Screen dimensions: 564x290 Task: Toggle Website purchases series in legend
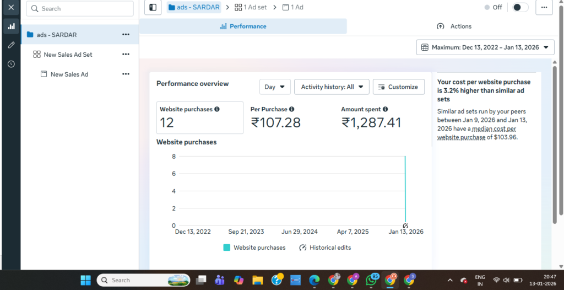coord(254,248)
